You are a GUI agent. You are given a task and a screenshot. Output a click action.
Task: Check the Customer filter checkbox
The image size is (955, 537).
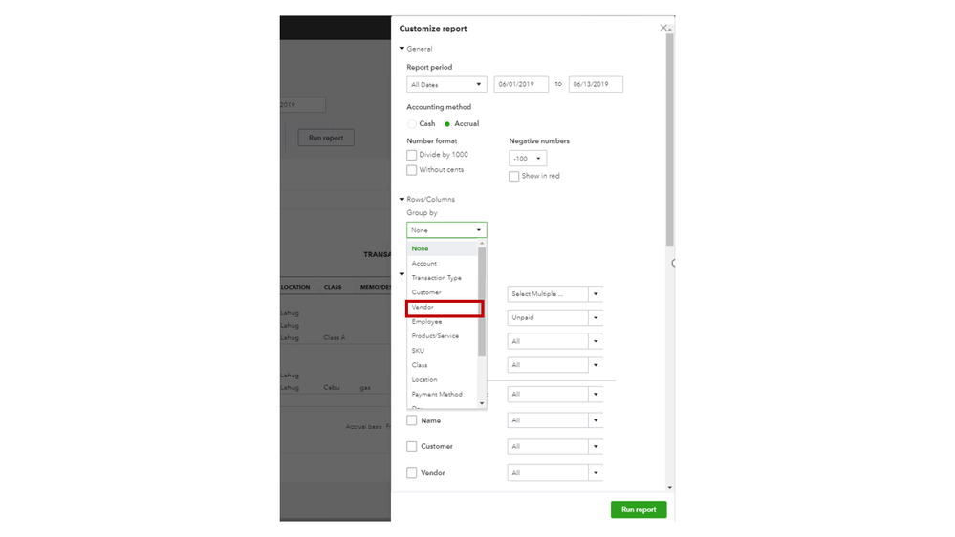point(412,447)
